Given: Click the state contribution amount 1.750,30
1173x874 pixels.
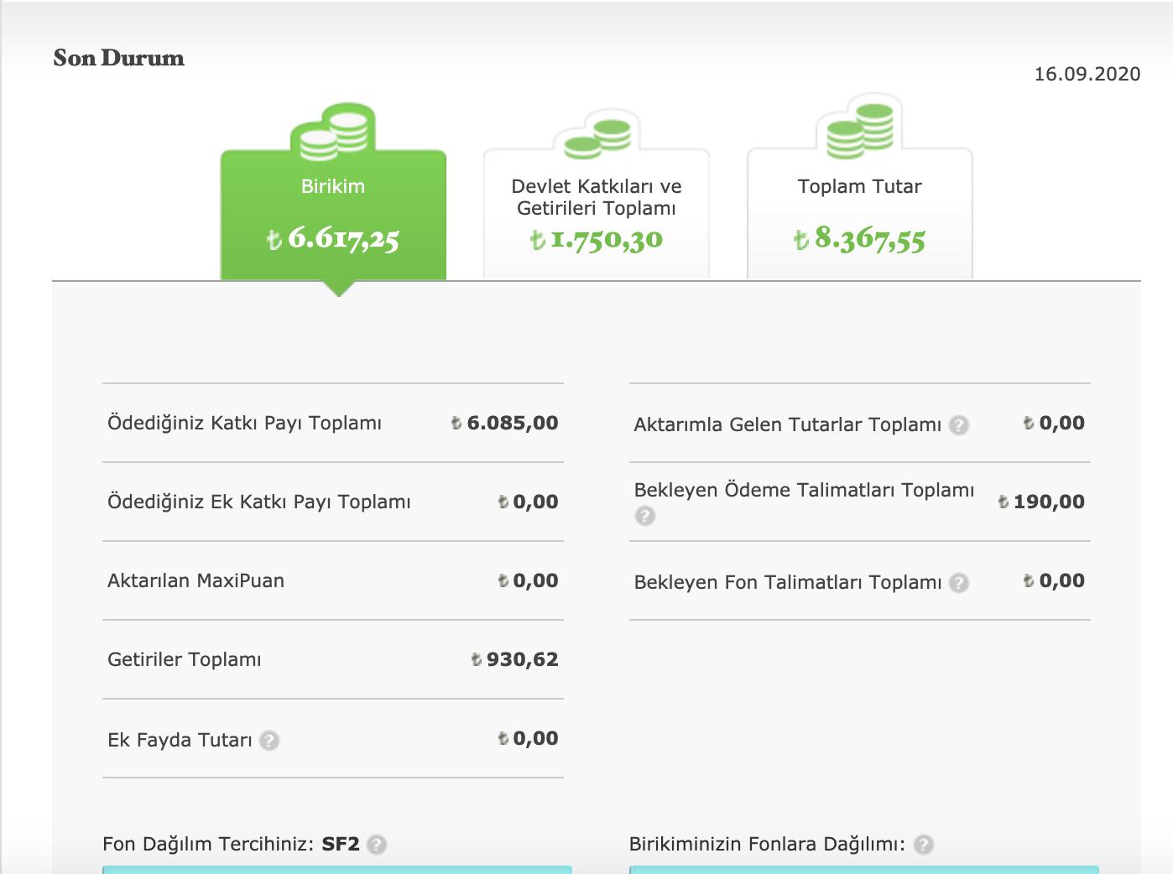Looking at the screenshot, I should pyautogui.click(x=597, y=239).
